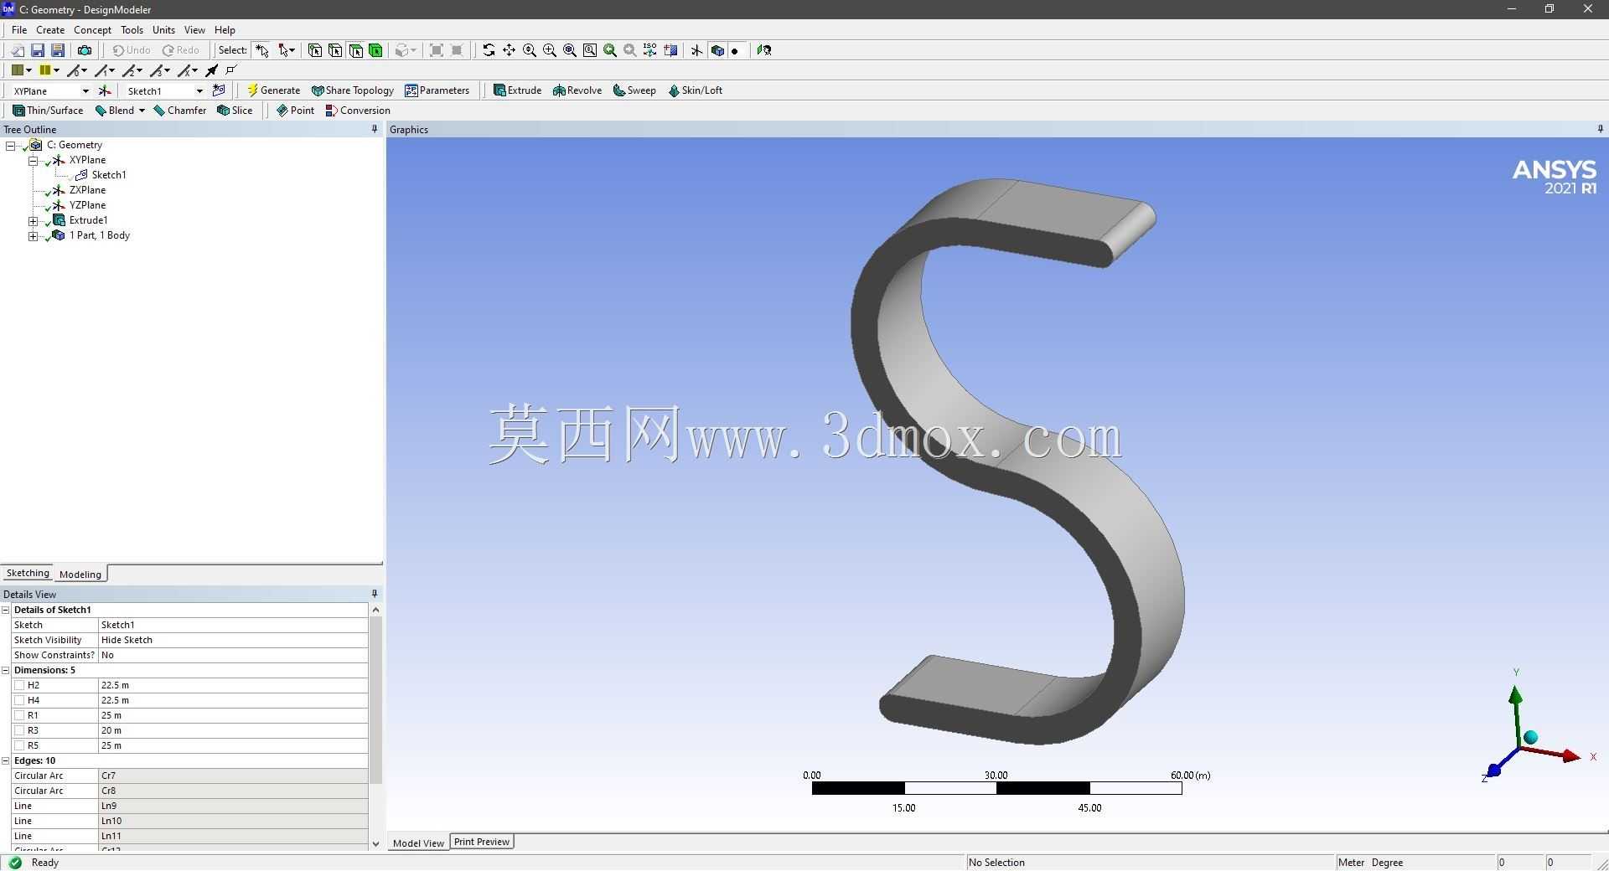Click the Share Topology button
1609x871 pixels.
(353, 90)
